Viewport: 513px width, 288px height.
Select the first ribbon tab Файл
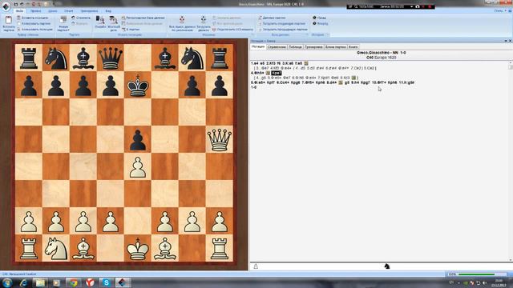point(19,11)
